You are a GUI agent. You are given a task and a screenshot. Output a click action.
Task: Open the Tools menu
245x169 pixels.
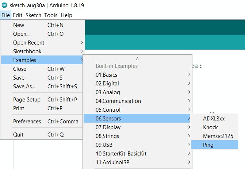[x=51, y=15]
